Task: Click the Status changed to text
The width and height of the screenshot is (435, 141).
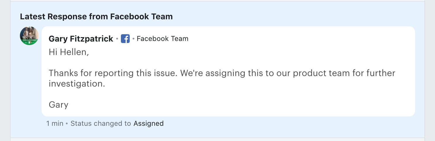Action: click(x=101, y=123)
